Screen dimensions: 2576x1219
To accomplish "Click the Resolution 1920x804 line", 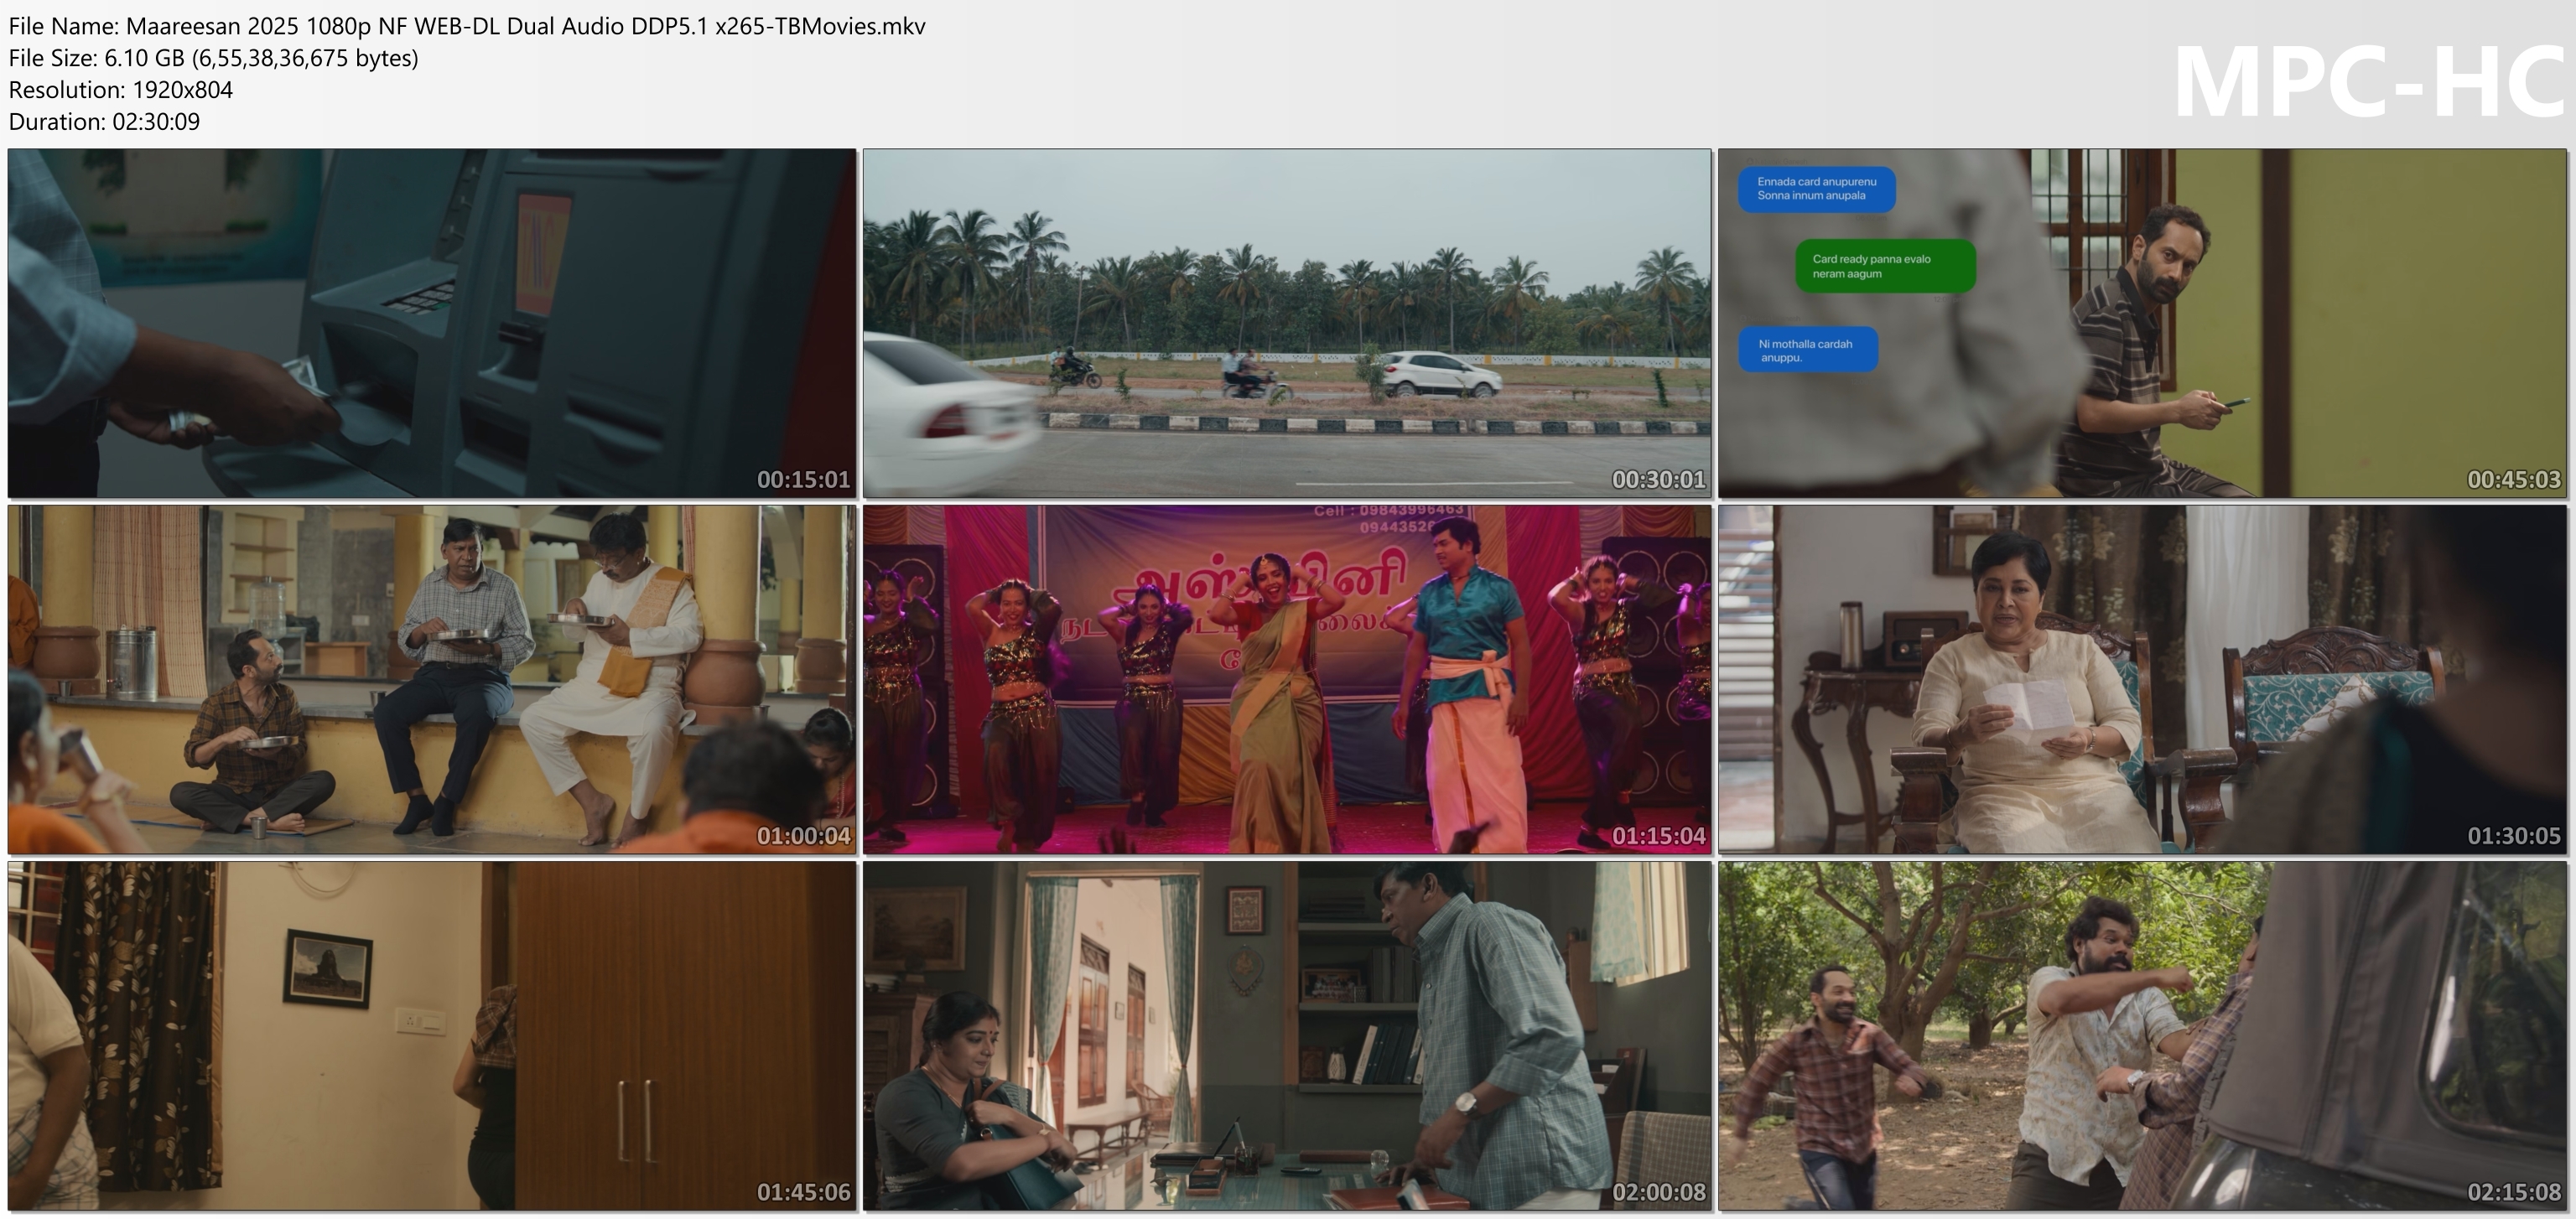I will (x=121, y=90).
